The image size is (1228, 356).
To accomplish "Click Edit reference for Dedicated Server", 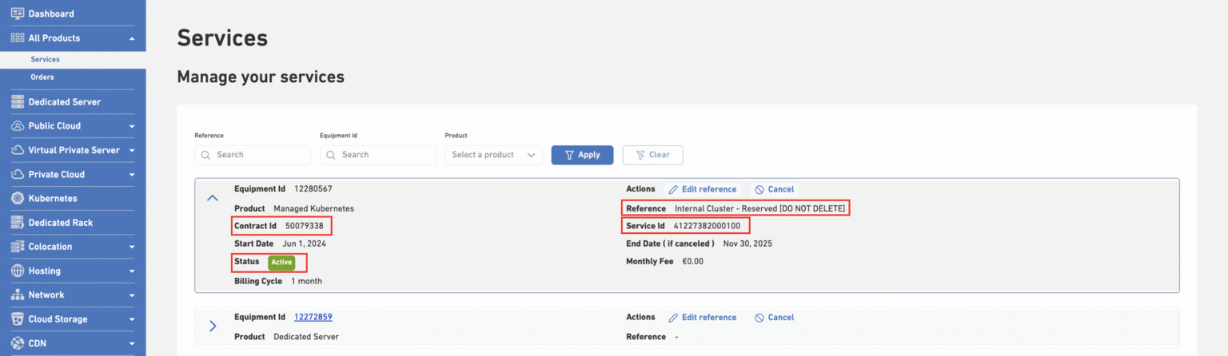I will click(703, 318).
